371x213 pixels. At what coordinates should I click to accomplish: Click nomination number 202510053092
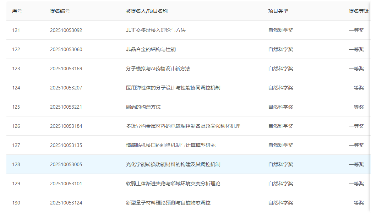pos(66,30)
